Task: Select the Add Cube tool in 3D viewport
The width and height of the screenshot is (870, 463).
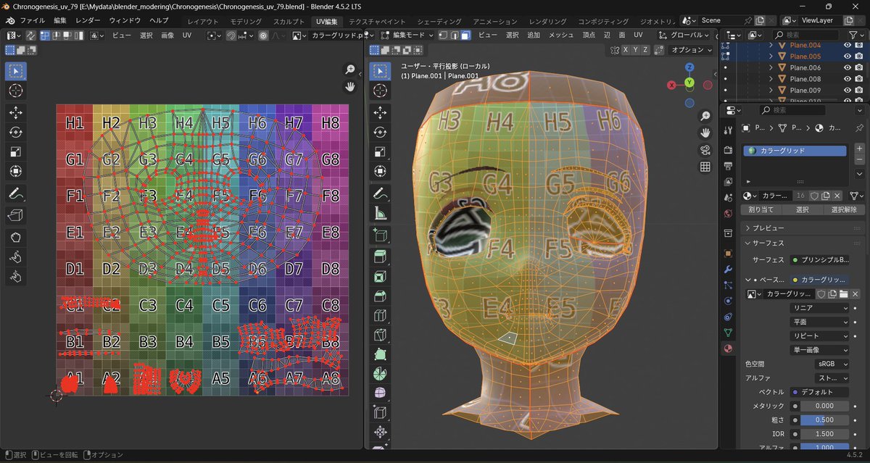Action: coord(380,235)
